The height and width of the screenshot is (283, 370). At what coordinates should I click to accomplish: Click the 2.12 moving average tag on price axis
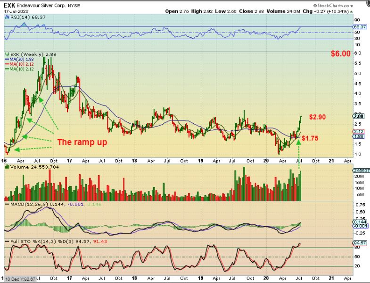coord(358,132)
